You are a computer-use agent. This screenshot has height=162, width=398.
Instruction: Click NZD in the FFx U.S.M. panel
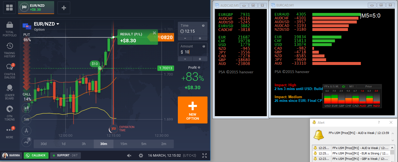coord(376,106)
